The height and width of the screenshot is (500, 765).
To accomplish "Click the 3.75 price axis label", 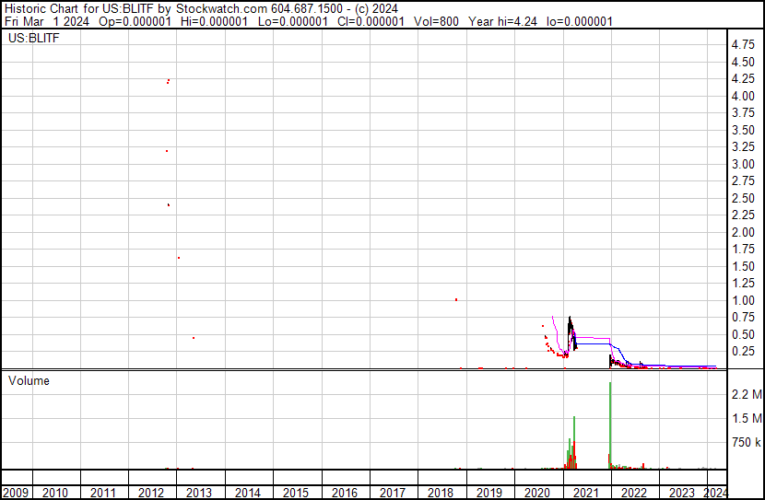I will 743,112.
